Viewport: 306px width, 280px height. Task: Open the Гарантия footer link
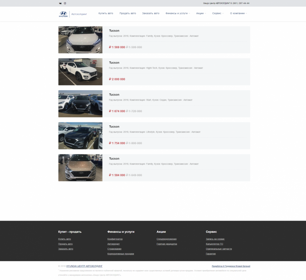(x=211, y=254)
